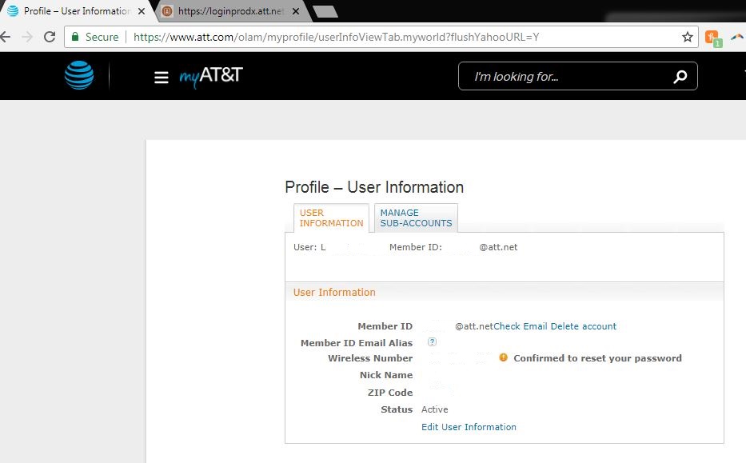Open the myAT&T hamburger menu
This screenshot has width=746, height=463.
162,76
